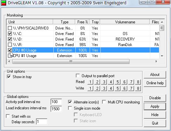This screenshot has width=171, height=131.
Task: Sort list by the Unit column header
Action: (x=30, y=22)
